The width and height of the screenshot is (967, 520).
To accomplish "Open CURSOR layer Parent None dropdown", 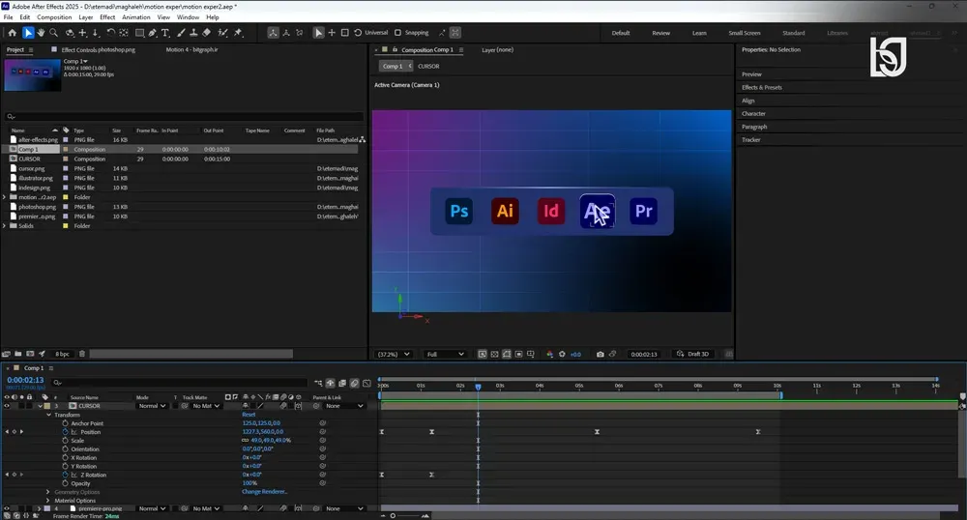I will click(345, 406).
